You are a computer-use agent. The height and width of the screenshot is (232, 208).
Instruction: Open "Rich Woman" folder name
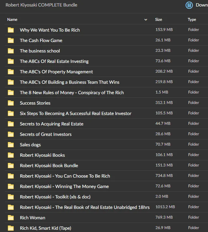(x=33, y=218)
